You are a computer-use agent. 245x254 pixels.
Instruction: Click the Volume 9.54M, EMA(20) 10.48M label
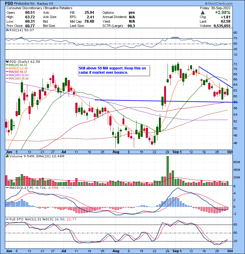coord(37,156)
